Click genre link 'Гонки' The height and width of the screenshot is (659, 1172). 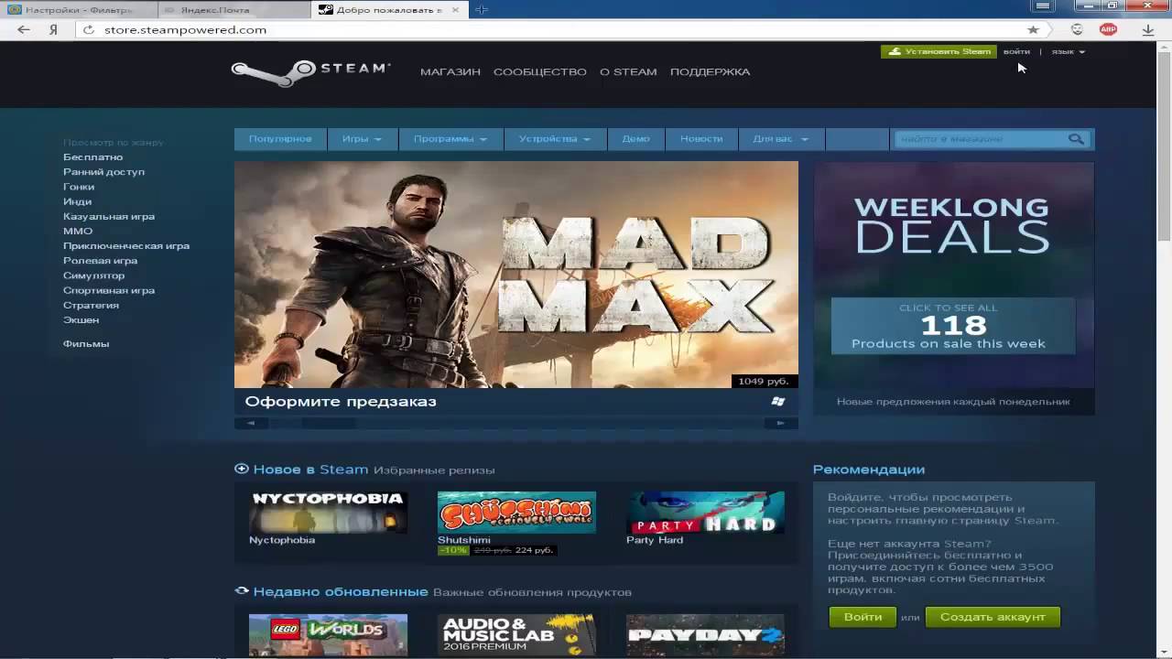(x=79, y=187)
